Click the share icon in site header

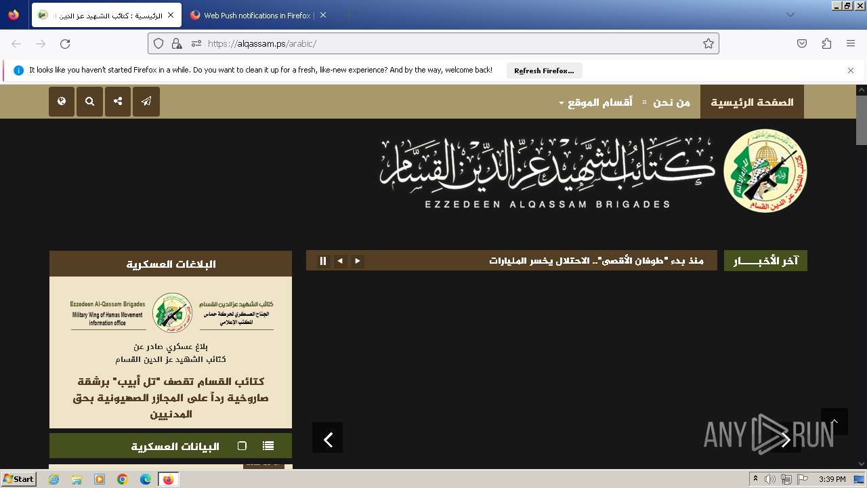coord(118,102)
